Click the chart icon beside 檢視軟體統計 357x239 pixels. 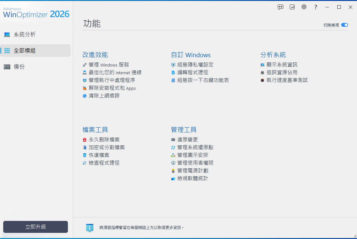pos(173,179)
